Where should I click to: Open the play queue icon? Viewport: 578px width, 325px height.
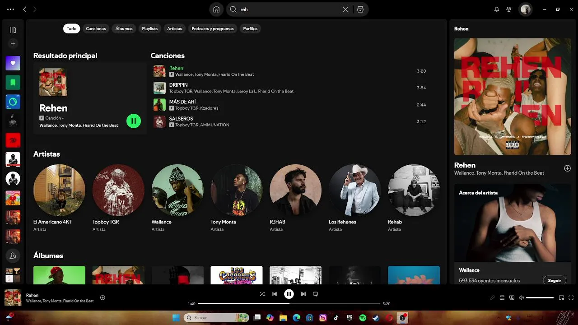click(x=502, y=297)
